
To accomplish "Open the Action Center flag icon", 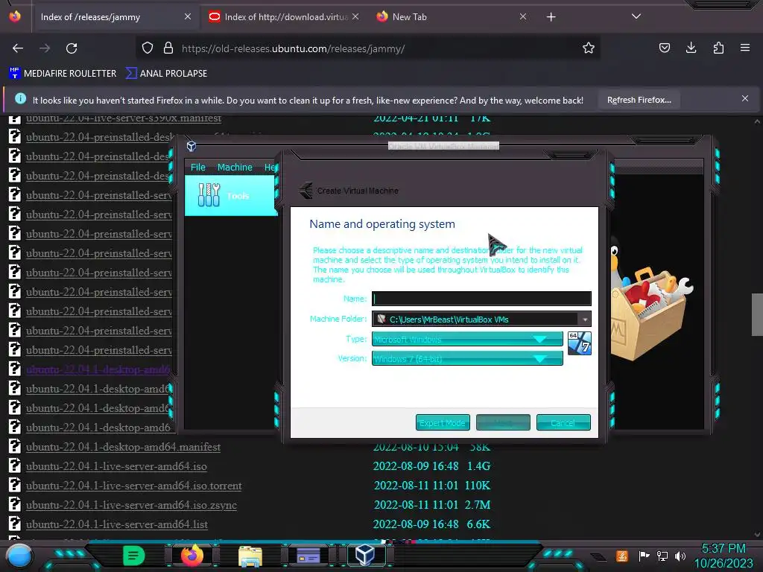I will pyautogui.click(x=644, y=556).
